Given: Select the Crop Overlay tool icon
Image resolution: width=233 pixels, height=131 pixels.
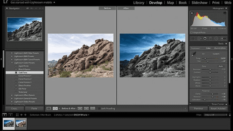Looking at the screenshot, I should pos(194,38).
